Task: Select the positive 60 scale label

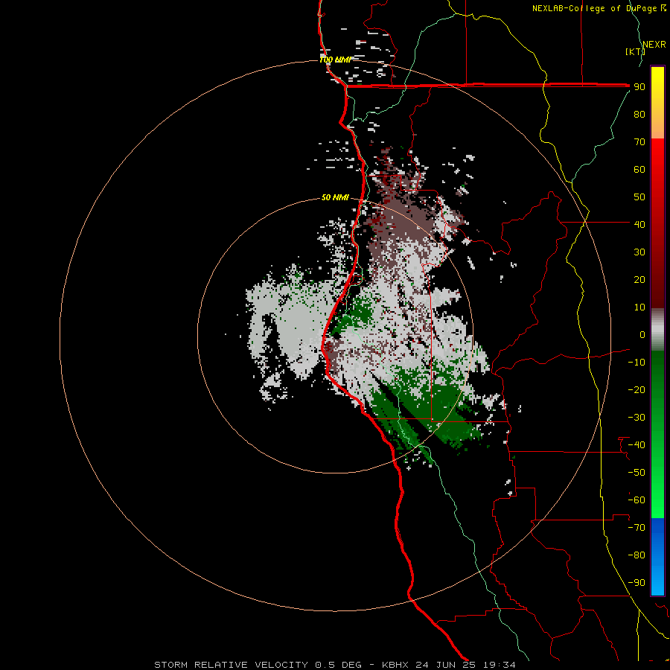Action: [639, 169]
